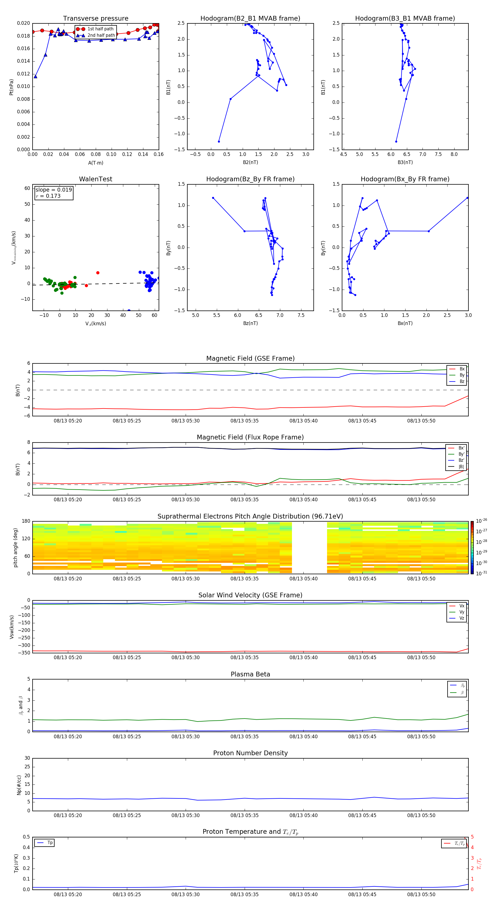Image resolution: width=501 pixels, height=919 pixels.
Task: Click the "Hodogram(Bx_By FR frame)" title
Action: click(x=405, y=179)
